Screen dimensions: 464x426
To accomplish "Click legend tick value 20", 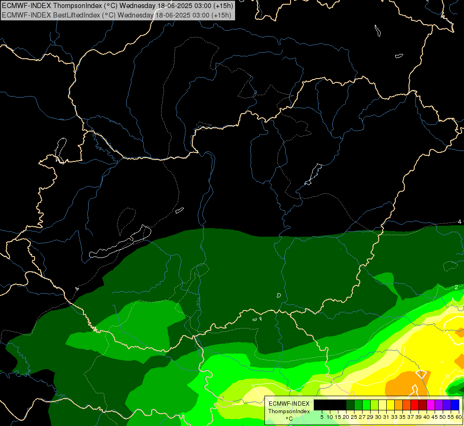I will (x=346, y=417).
